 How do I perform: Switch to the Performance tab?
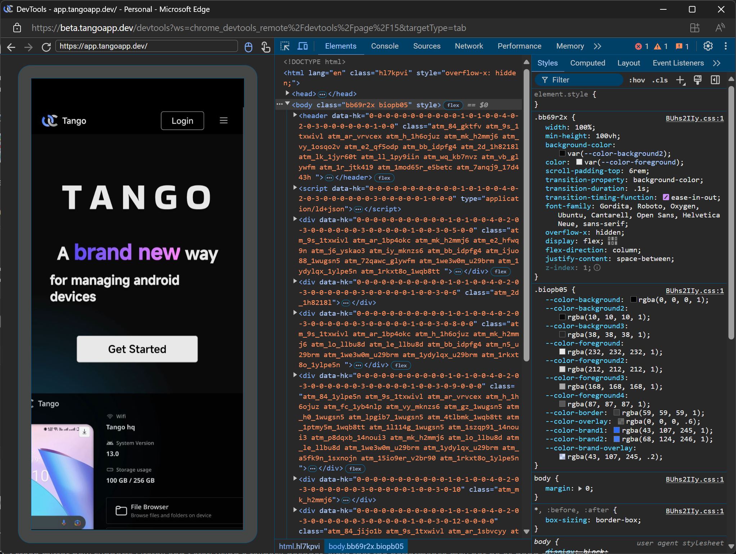pos(519,46)
